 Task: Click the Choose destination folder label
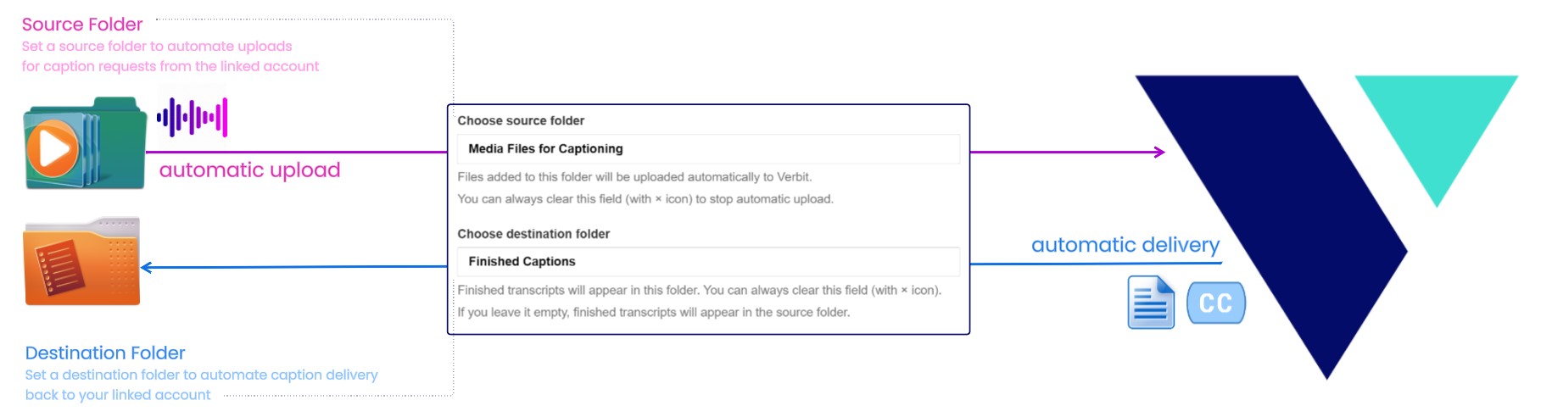(533, 234)
